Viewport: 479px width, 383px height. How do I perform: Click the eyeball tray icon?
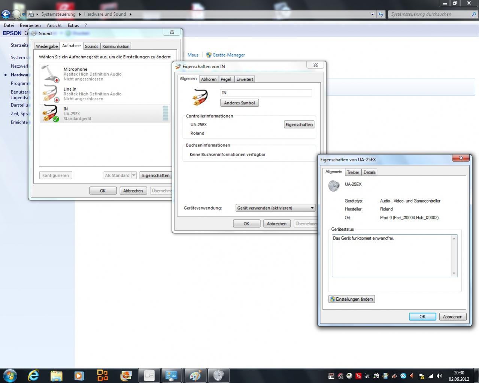[x=349, y=376]
